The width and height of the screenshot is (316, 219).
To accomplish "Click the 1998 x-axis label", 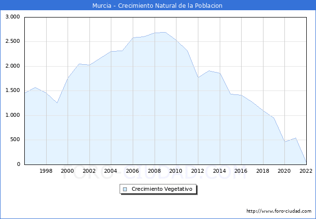I will (46, 171).
